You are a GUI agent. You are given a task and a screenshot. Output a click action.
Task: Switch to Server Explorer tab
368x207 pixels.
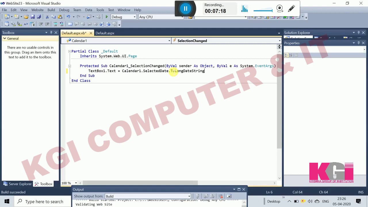click(17, 184)
